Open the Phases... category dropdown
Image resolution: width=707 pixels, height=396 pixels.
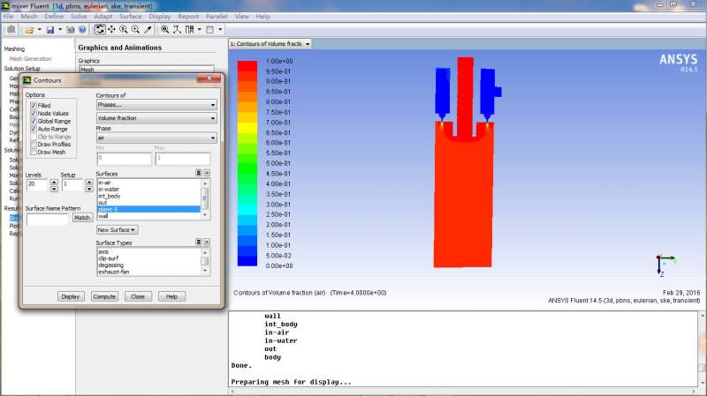[x=156, y=105]
